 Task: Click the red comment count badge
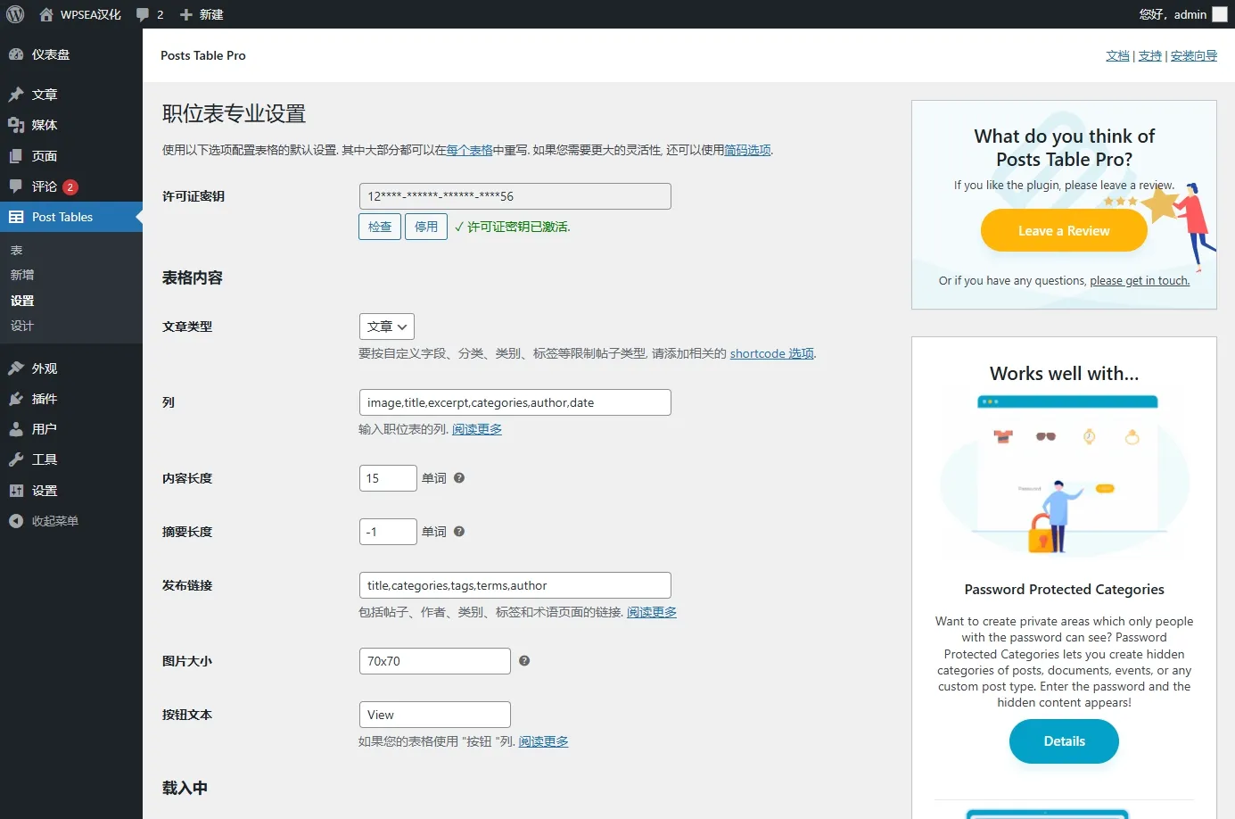point(70,187)
